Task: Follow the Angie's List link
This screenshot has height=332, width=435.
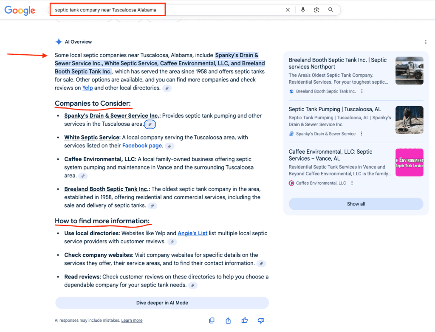Action: click(192, 233)
